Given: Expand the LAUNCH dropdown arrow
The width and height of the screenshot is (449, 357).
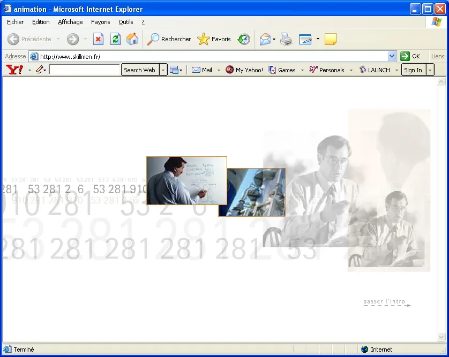Looking at the screenshot, I should pos(396,70).
